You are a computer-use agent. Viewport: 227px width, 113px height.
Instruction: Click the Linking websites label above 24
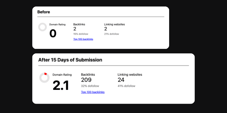pyautogui.click(x=130, y=75)
